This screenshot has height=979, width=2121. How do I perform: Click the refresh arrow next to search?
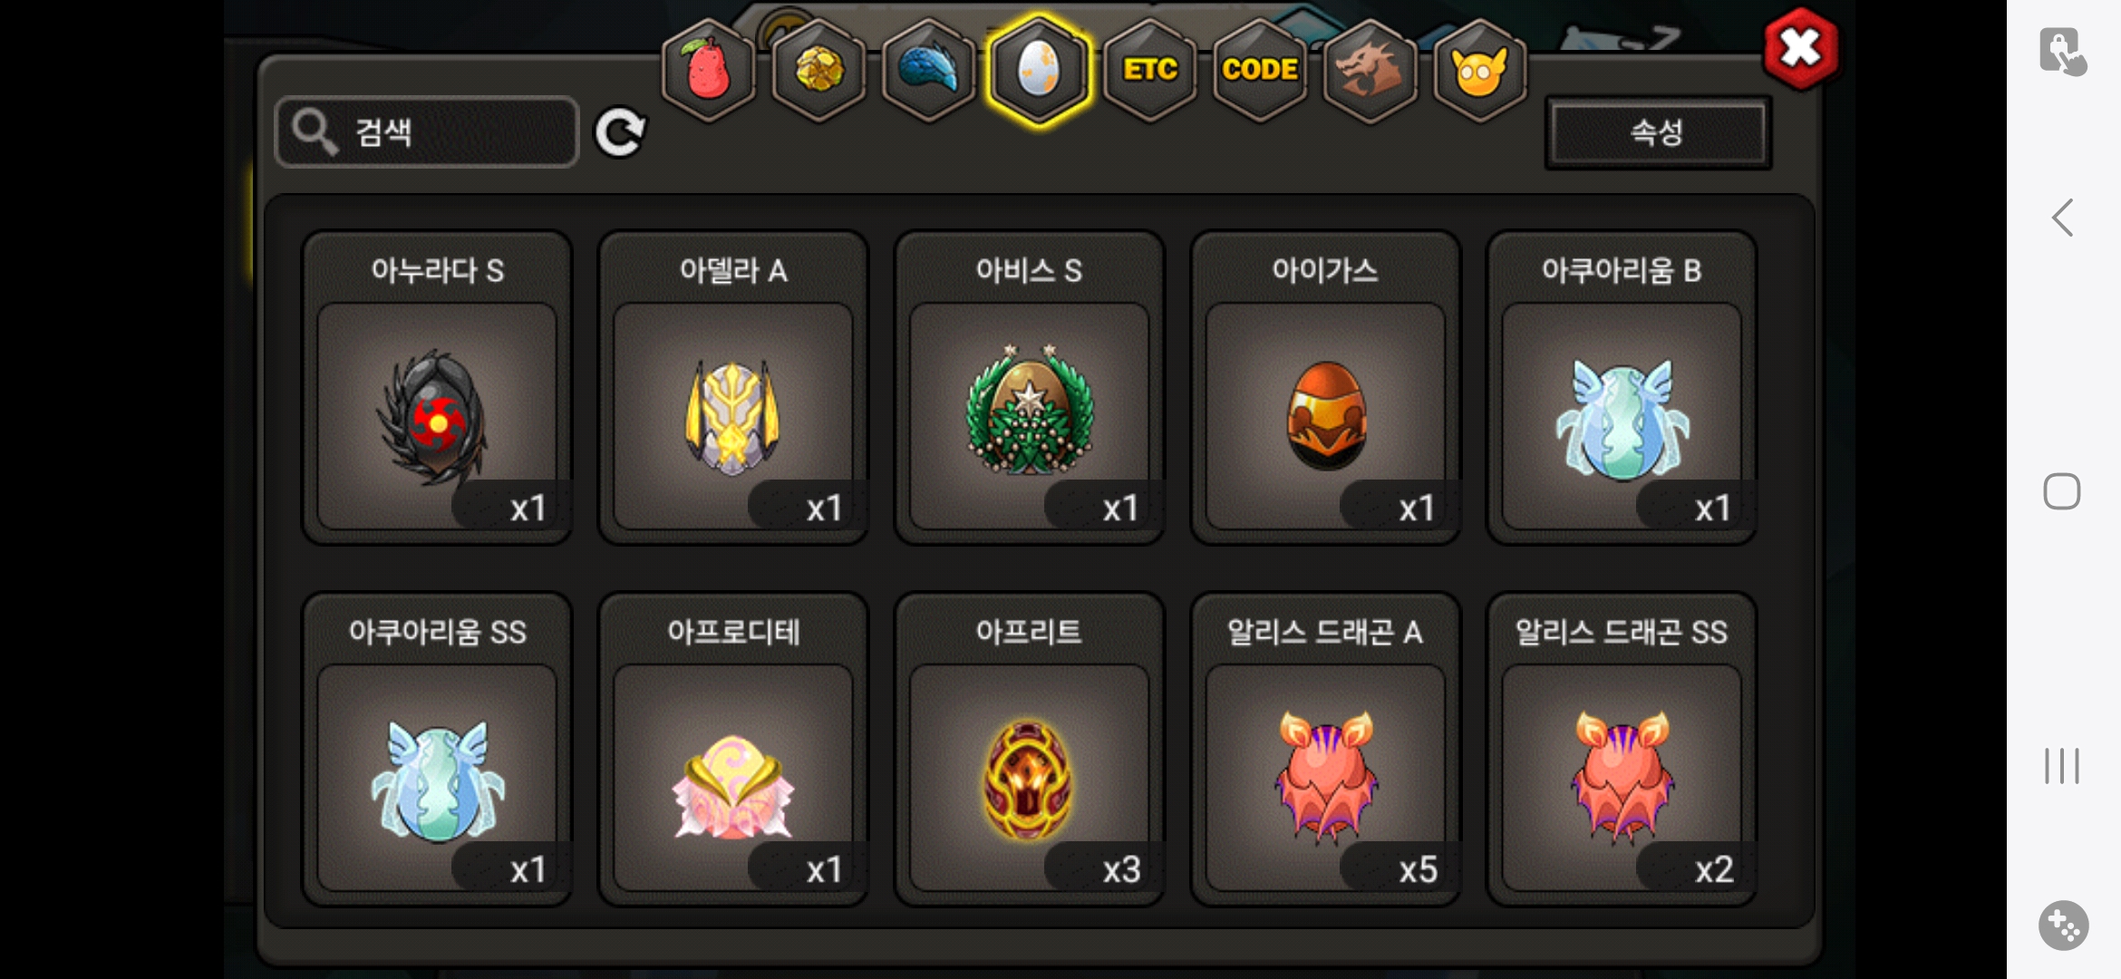point(620,132)
